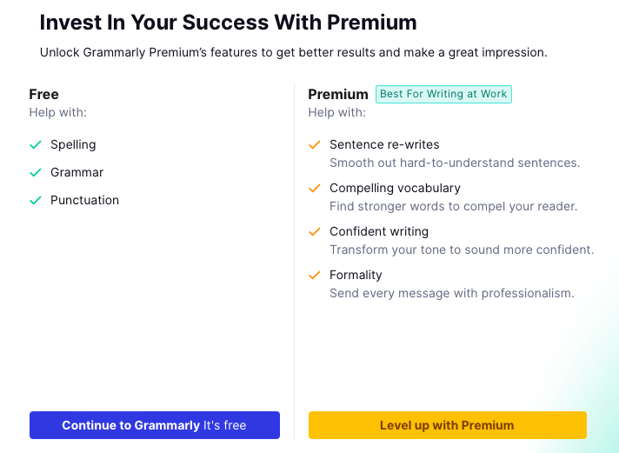This screenshot has width=619, height=453.
Task: Click the orange checkmark beside Compelling vocabulary
Action: pos(315,189)
